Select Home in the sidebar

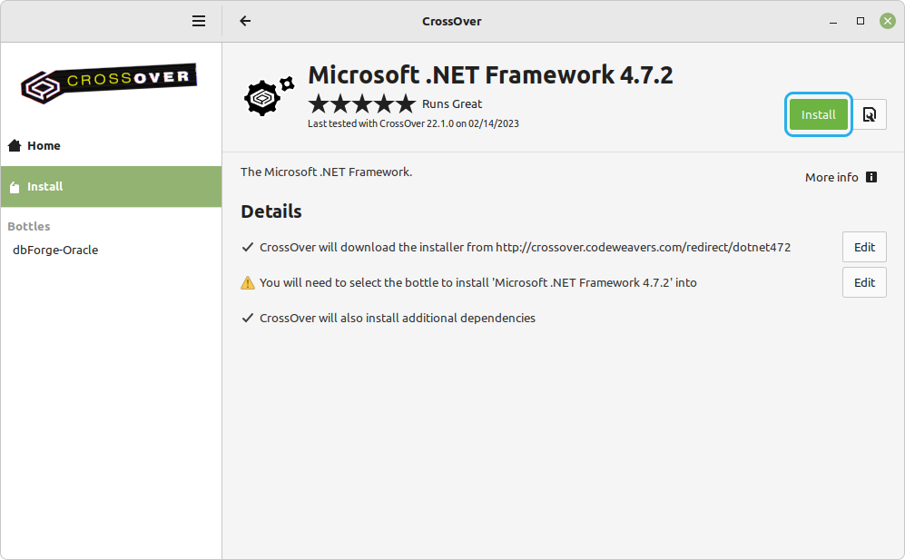tap(111, 145)
